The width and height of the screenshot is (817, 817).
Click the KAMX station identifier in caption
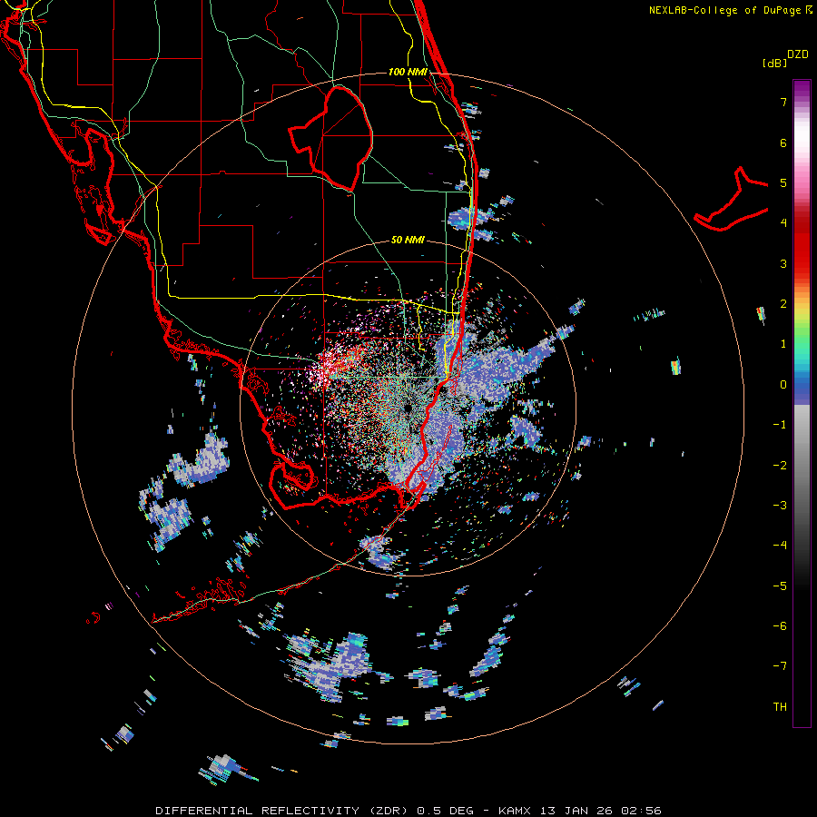point(515,811)
